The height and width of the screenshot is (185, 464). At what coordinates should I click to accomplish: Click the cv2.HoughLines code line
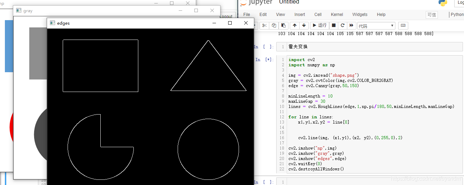click(371, 107)
